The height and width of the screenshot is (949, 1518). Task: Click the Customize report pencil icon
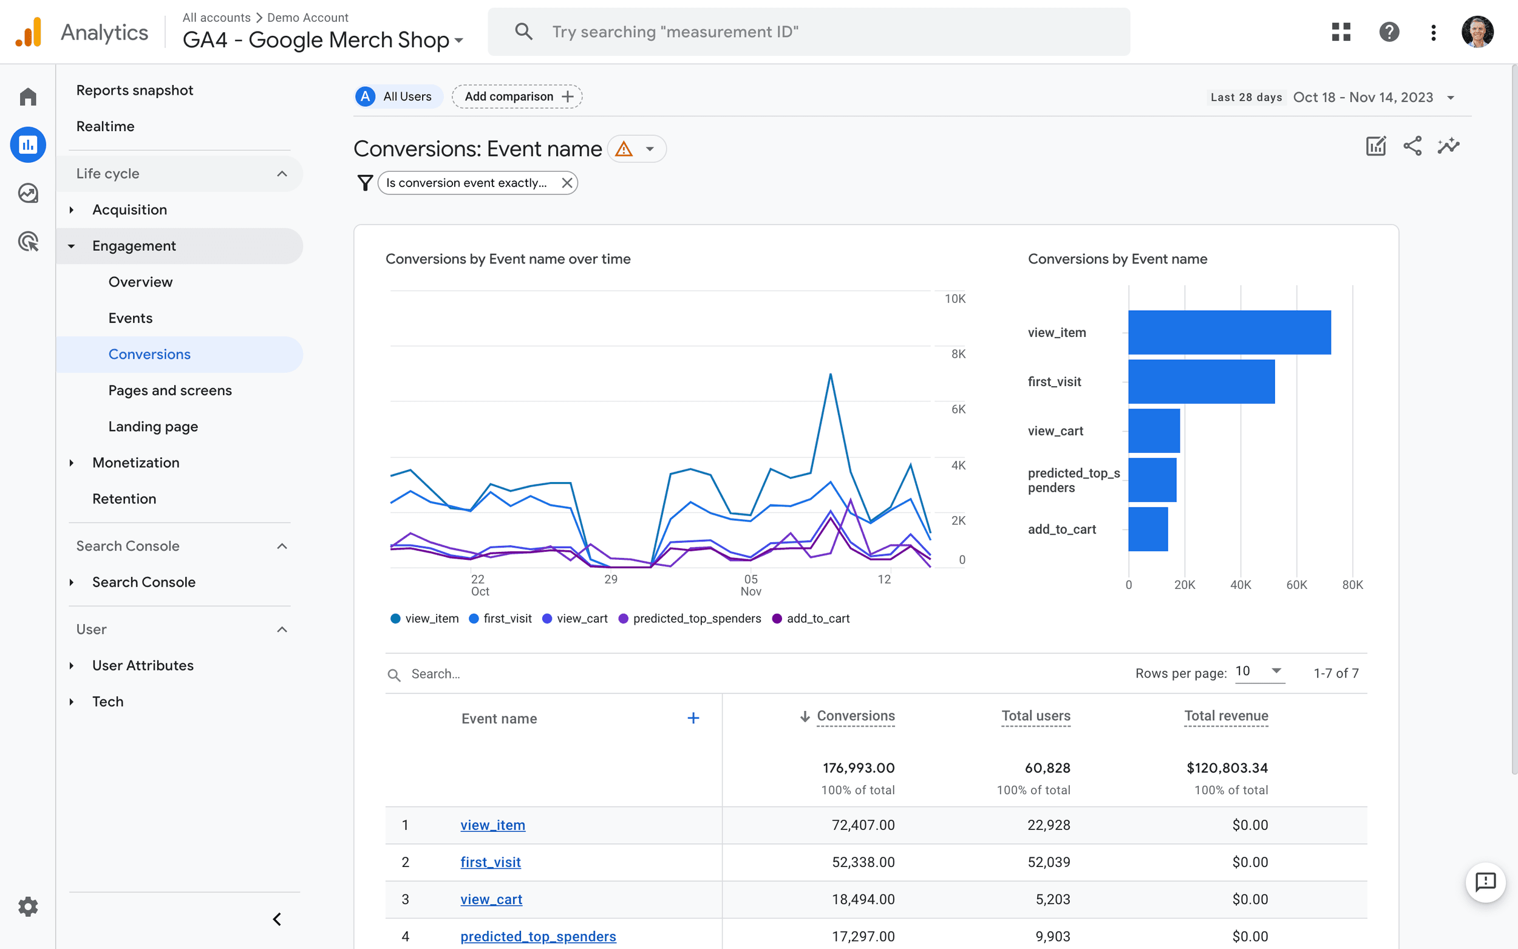1375,146
